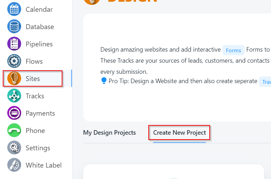
Task: Click the blue Forms tag link
Action: (x=233, y=50)
